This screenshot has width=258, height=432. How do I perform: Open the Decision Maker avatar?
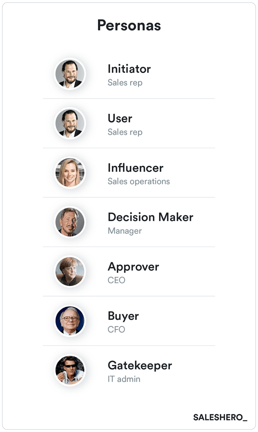point(70,222)
